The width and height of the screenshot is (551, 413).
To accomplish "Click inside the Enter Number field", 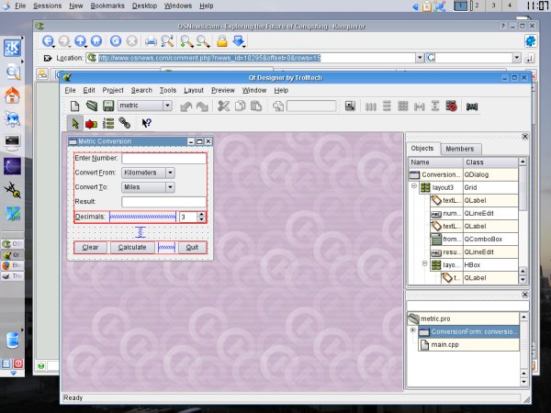I will 163,159.
